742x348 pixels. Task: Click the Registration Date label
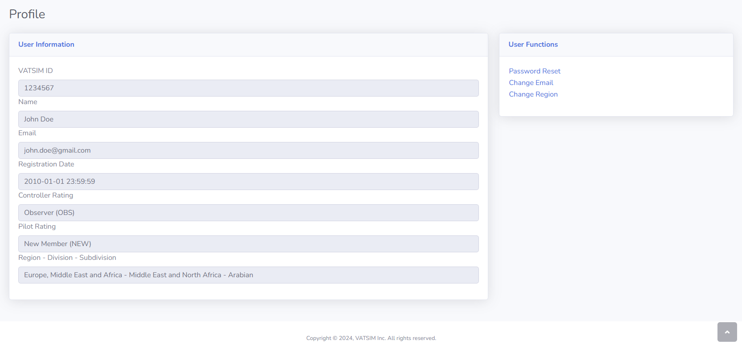(46, 164)
